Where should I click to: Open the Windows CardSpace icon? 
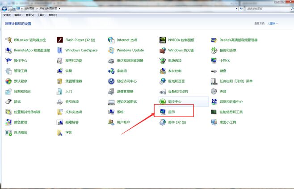point(60,50)
